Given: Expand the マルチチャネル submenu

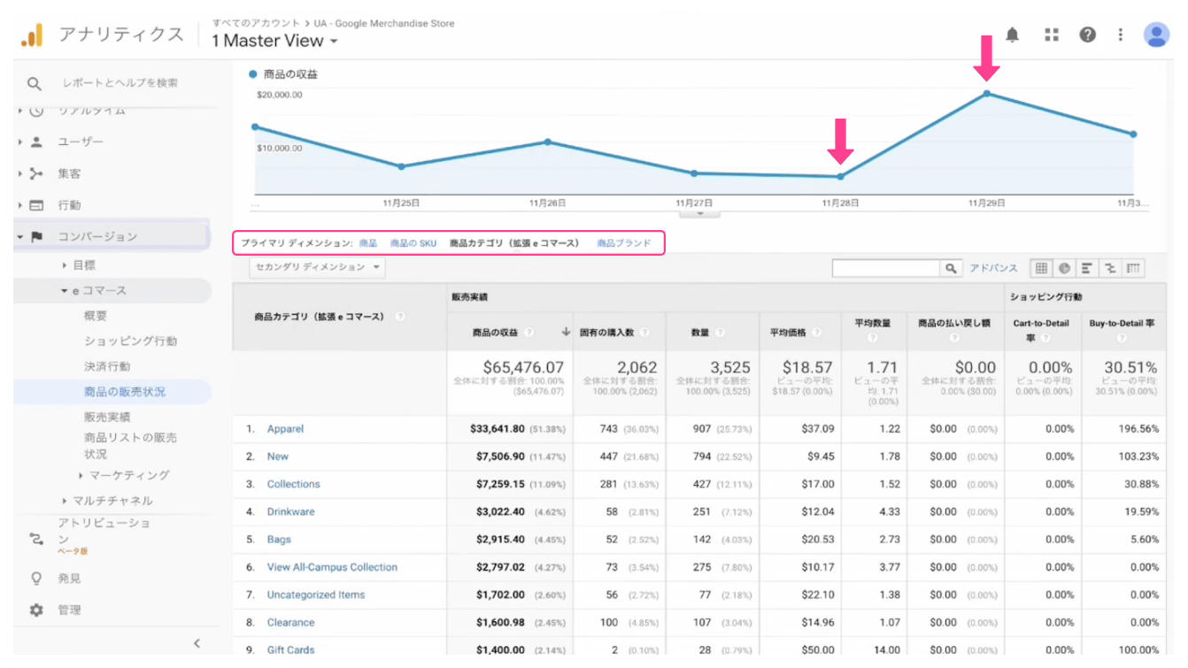Looking at the screenshot, I should (65, 501).
